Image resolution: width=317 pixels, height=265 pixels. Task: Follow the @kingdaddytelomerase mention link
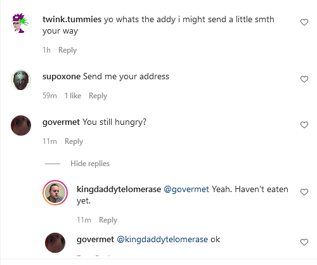click(x=162, y=240)
